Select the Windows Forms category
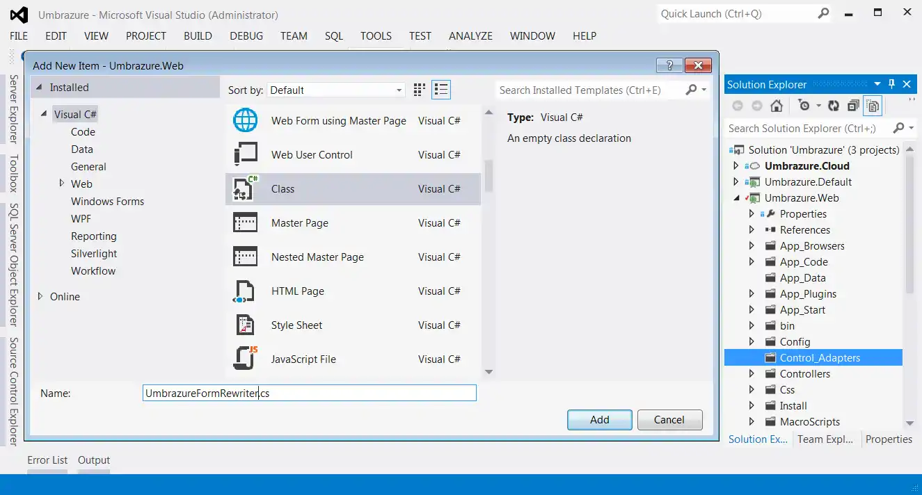922x495 pixels. click(107, 201)
